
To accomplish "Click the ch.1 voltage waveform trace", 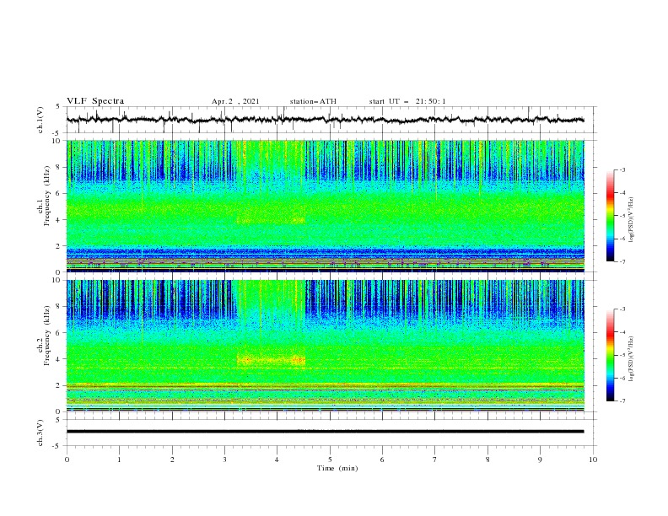I will point(325,120).
